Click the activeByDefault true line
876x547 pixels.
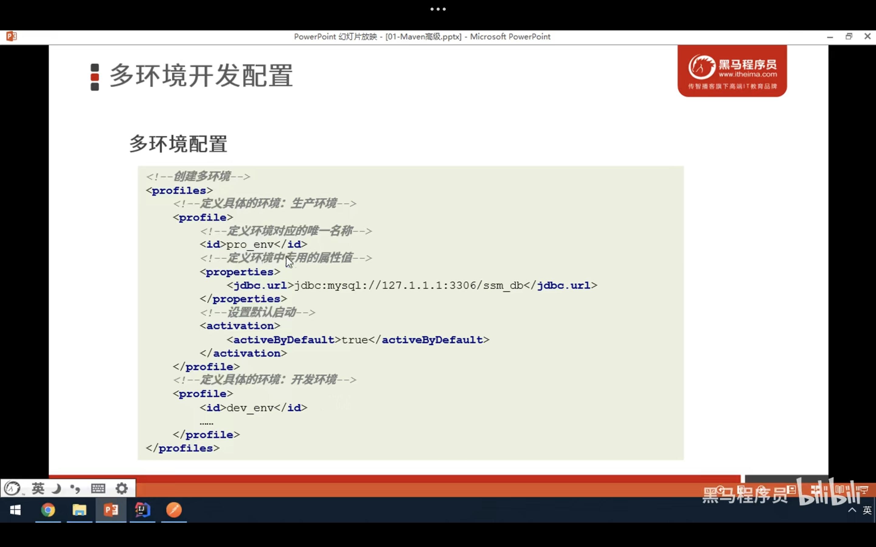pos(358,340)
